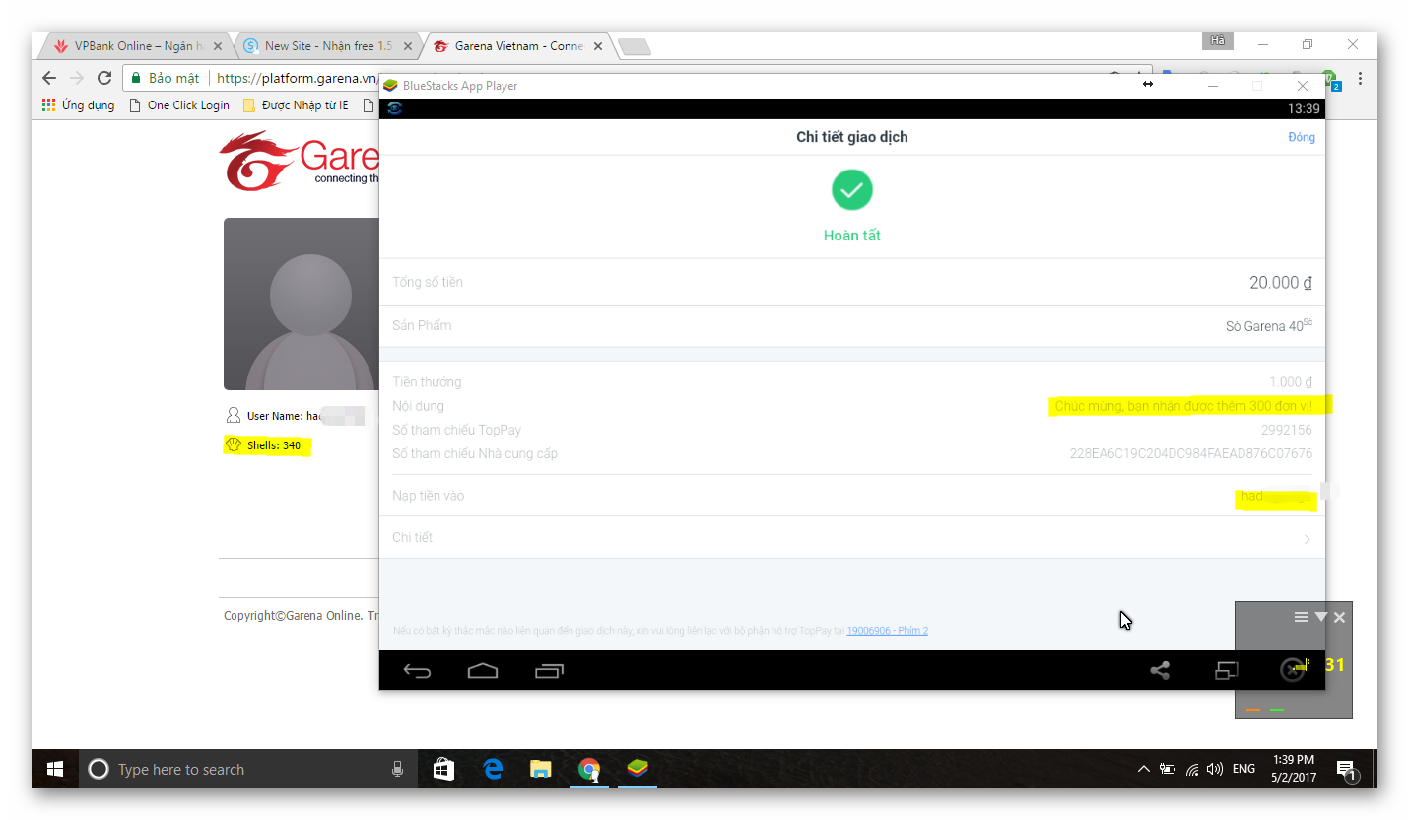
Task: Close the VPBank Online tab
Action: [x=218, y=46]
